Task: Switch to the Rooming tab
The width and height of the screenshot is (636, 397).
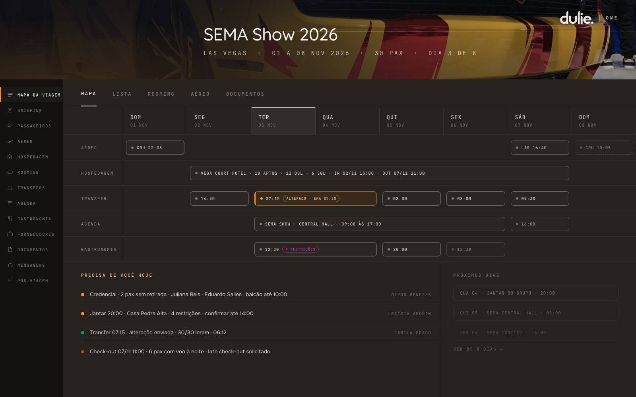Action: click(x=161, y=94)
